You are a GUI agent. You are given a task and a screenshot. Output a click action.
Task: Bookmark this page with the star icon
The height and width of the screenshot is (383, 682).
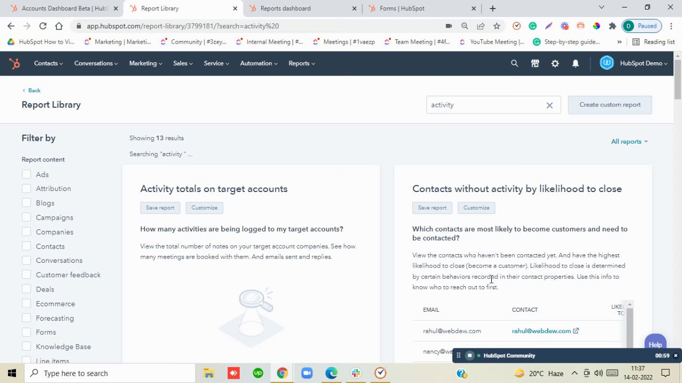[x=497, y=26]
